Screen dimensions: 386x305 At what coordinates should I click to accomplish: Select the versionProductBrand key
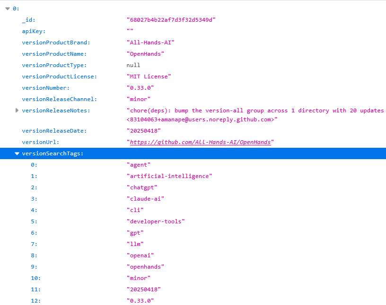point(56,42)
